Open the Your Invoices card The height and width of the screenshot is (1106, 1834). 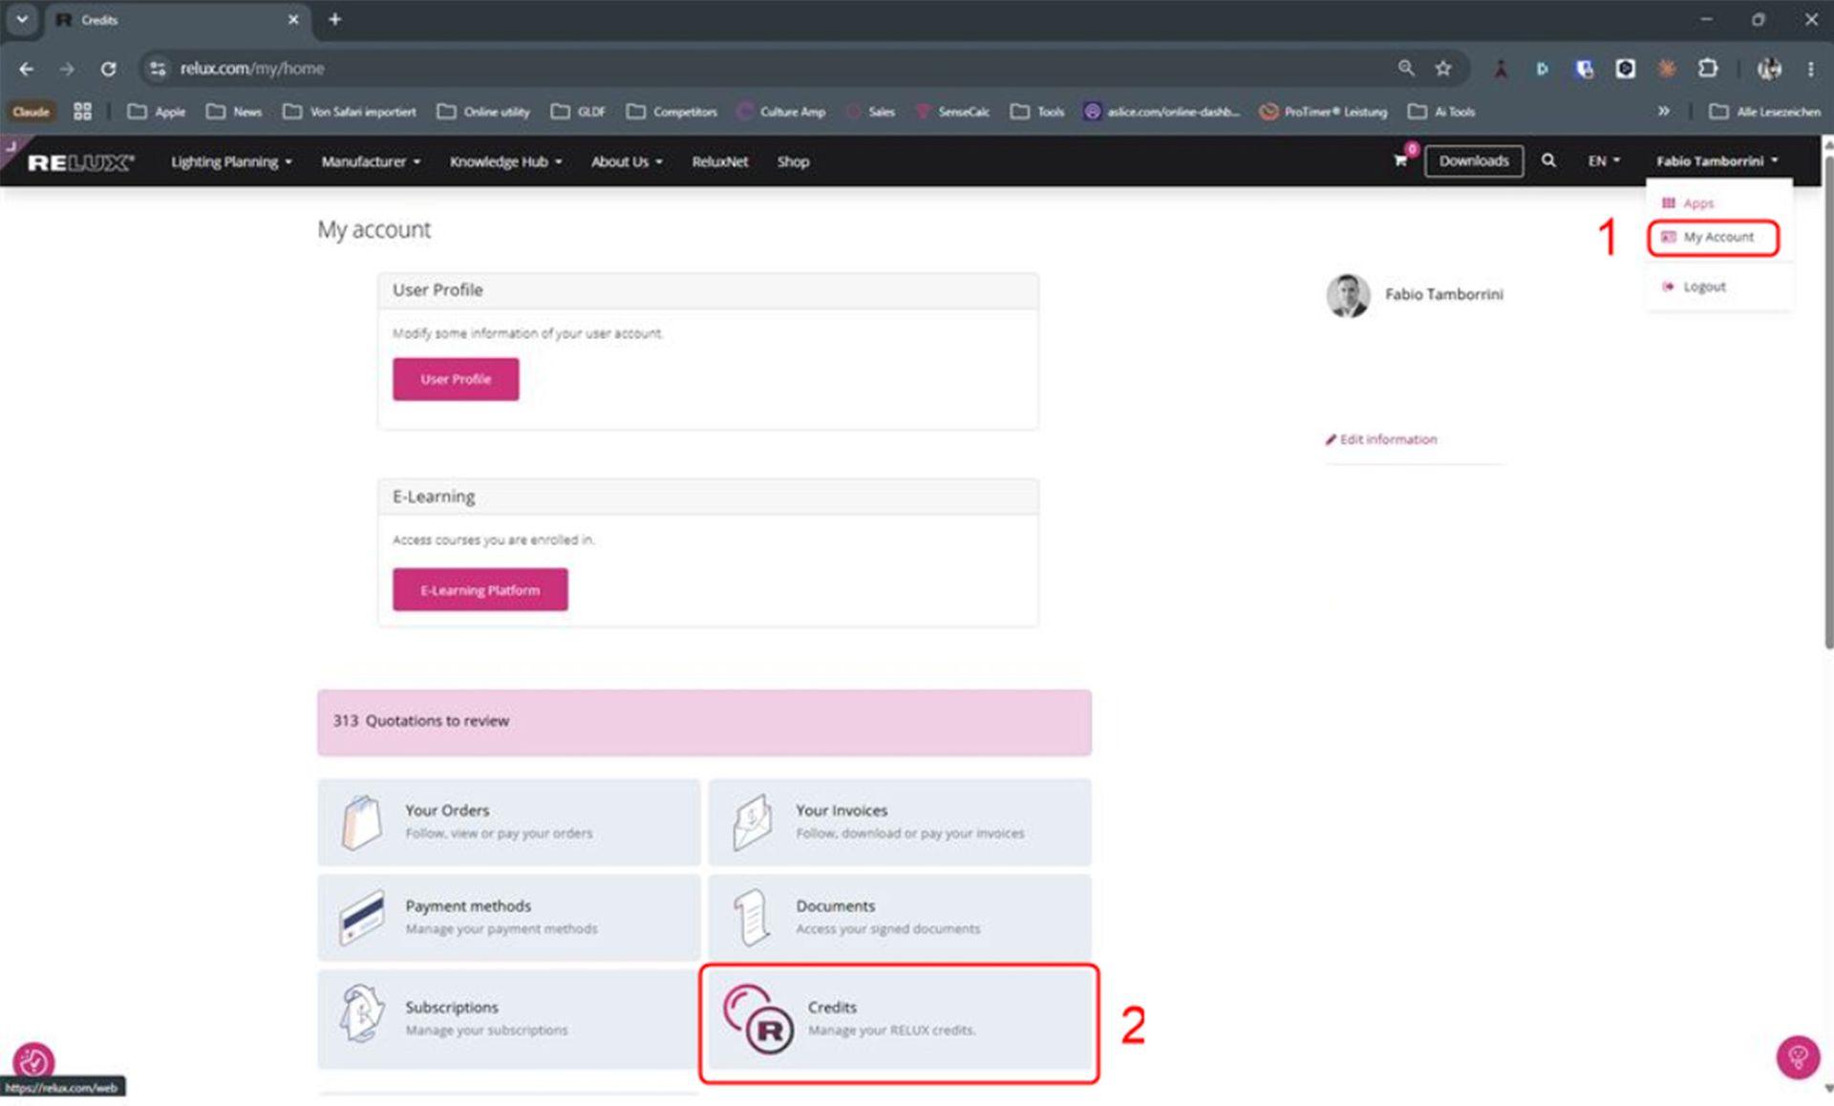[900, 822]
